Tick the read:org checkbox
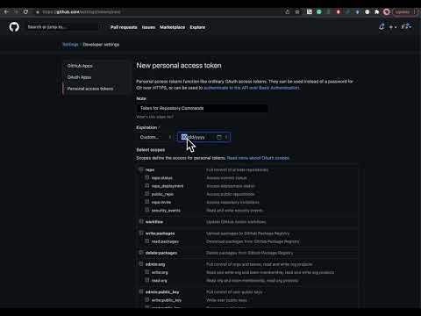Screen dimensions: 421x316 pos(147,280)
